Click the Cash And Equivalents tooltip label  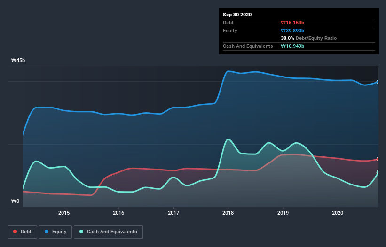248,46
